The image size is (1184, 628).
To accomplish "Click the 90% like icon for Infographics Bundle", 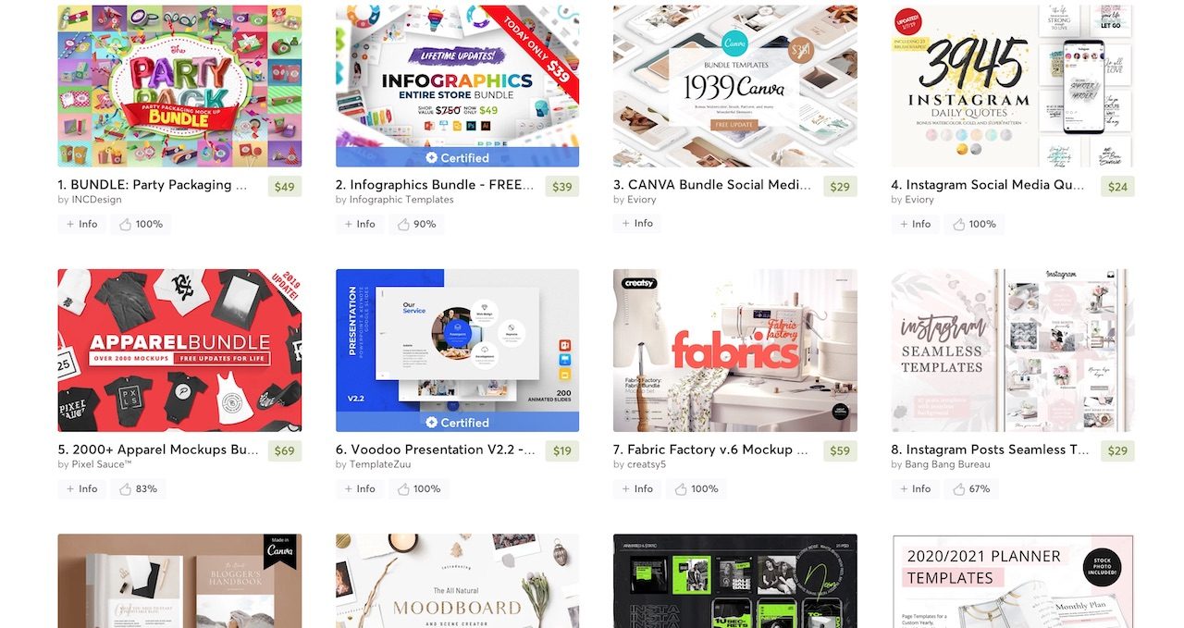I will [x=403, y=224].
